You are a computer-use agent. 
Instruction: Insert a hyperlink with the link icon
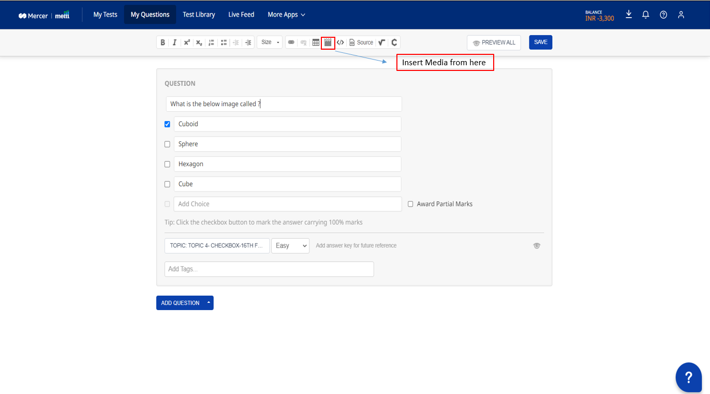pyautogui.click(x=291, y=42)
